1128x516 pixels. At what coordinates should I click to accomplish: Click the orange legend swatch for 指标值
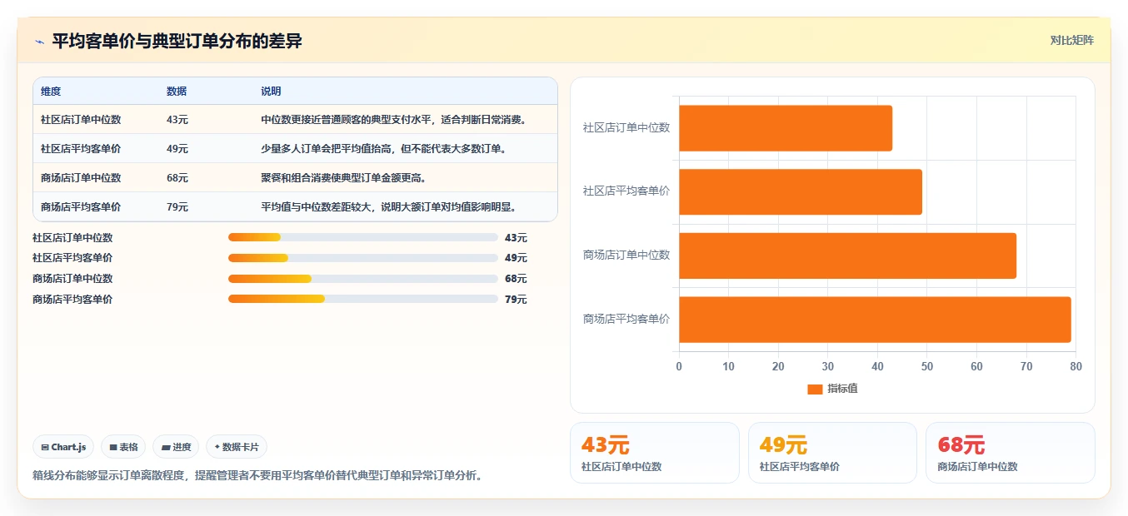click(815, 389)
